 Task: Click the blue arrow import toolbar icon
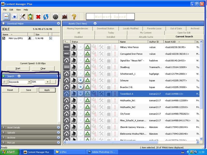pos(14,17)
